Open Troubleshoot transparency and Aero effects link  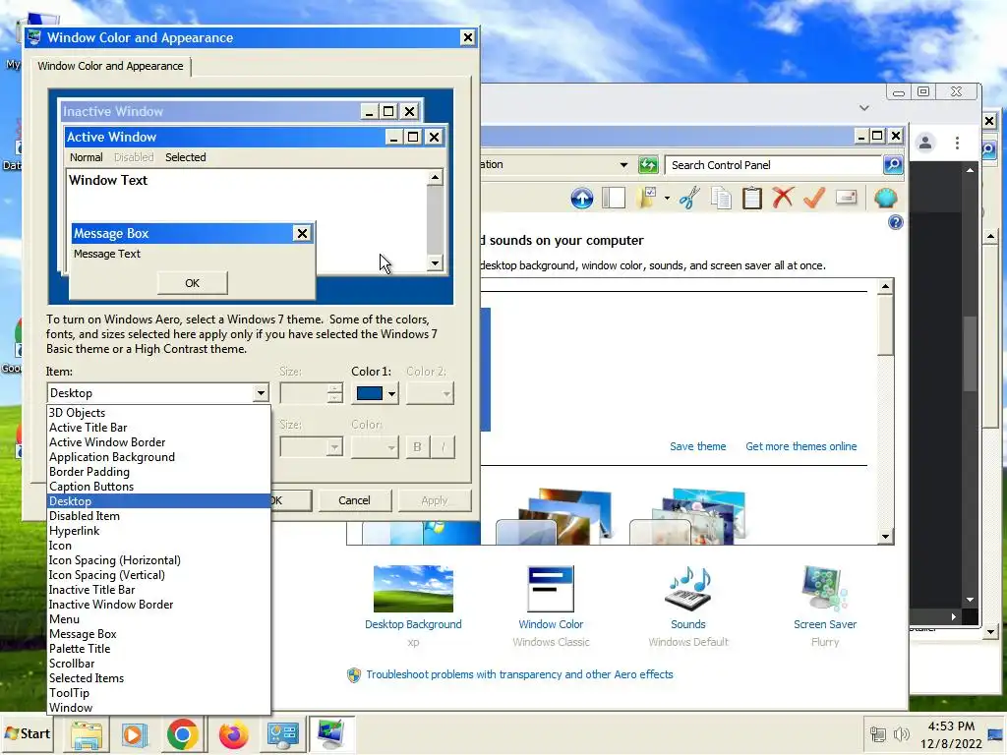pyautogui.click(x=519, y=674)
